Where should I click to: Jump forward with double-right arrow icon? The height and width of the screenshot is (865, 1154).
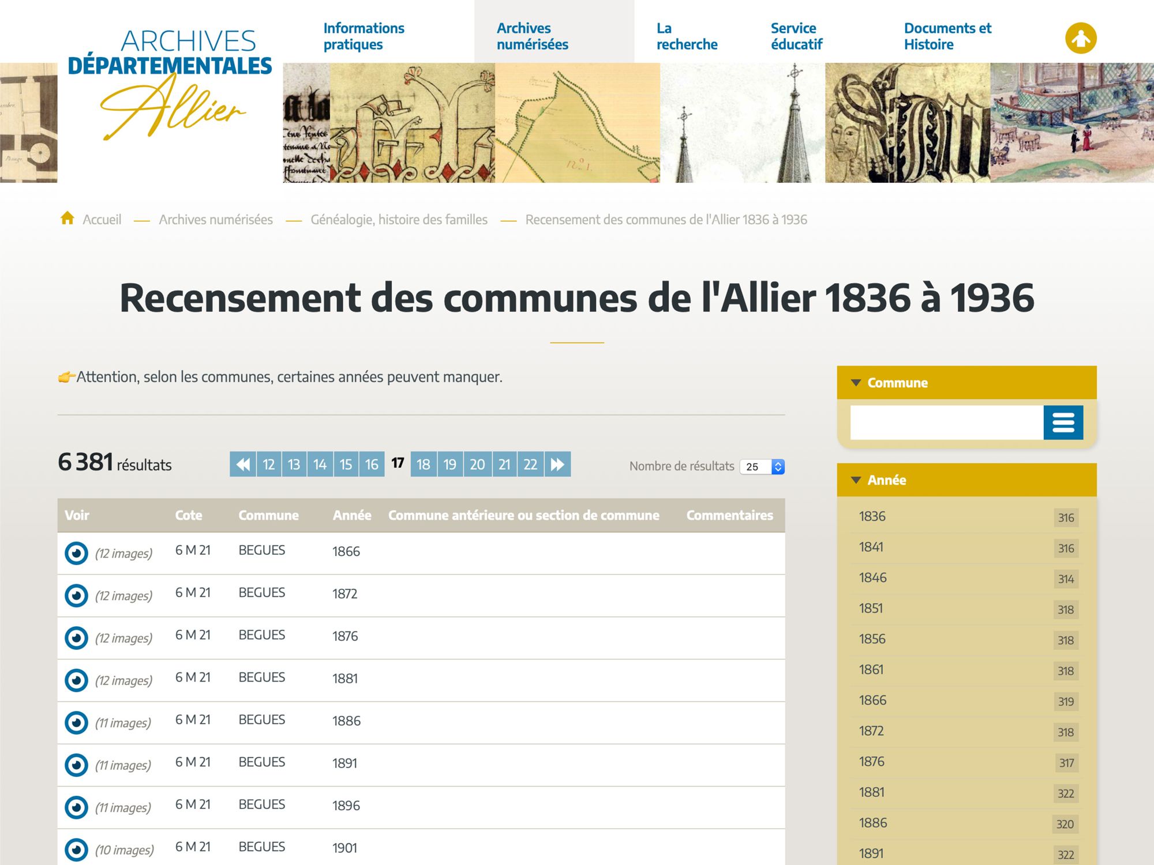coord(557,464)
